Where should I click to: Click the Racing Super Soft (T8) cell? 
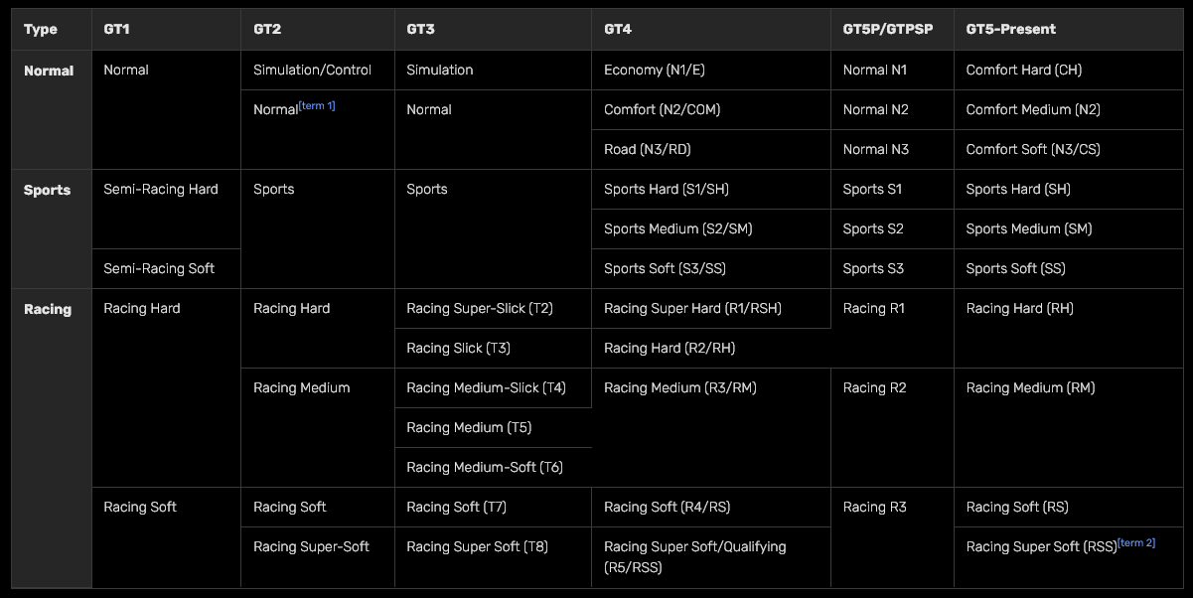point(477,546)
